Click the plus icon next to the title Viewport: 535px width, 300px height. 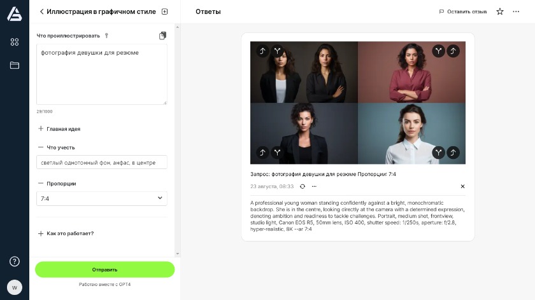[164, 11]
